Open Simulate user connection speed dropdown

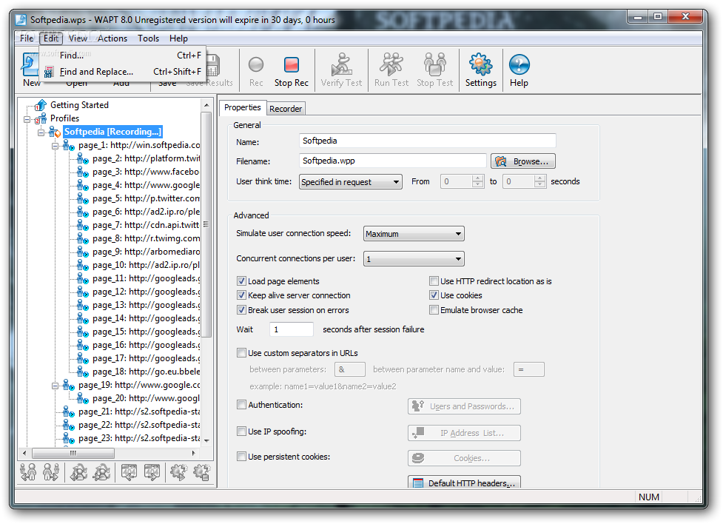pos(414,233)
